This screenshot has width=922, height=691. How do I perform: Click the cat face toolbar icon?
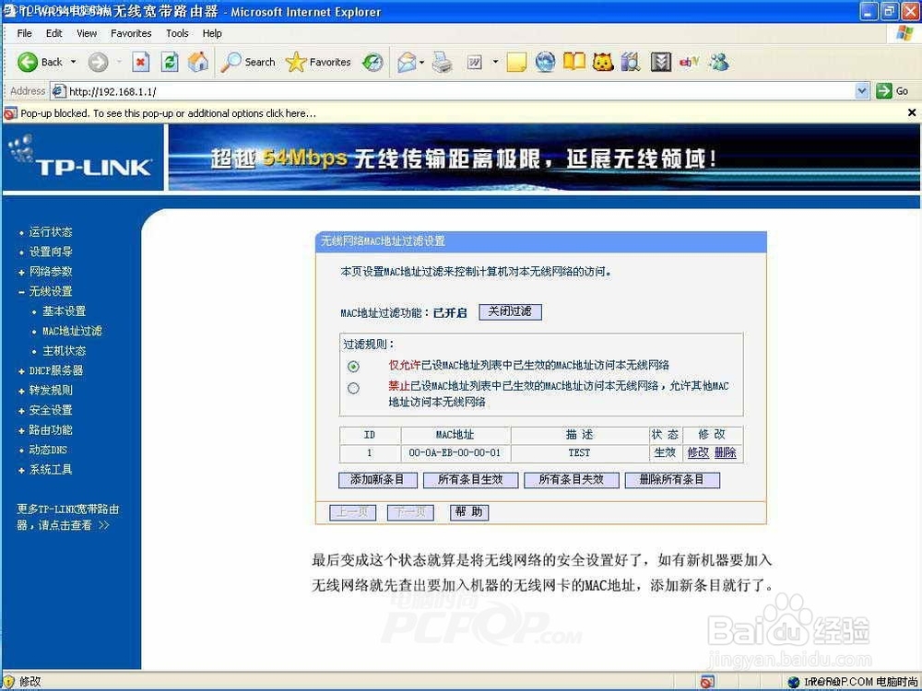603,62
